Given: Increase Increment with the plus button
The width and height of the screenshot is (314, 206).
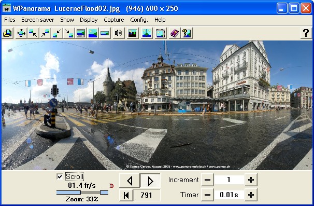Looking at the screenshot, I should tap(251, 180).
